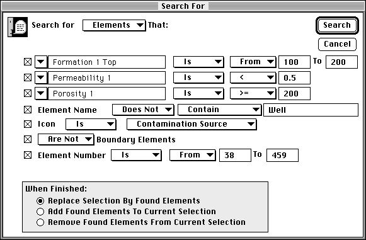Click the Porosity 1 parameter field
Image resolution: width=366 pixels, height=240 pixels.
106,93
